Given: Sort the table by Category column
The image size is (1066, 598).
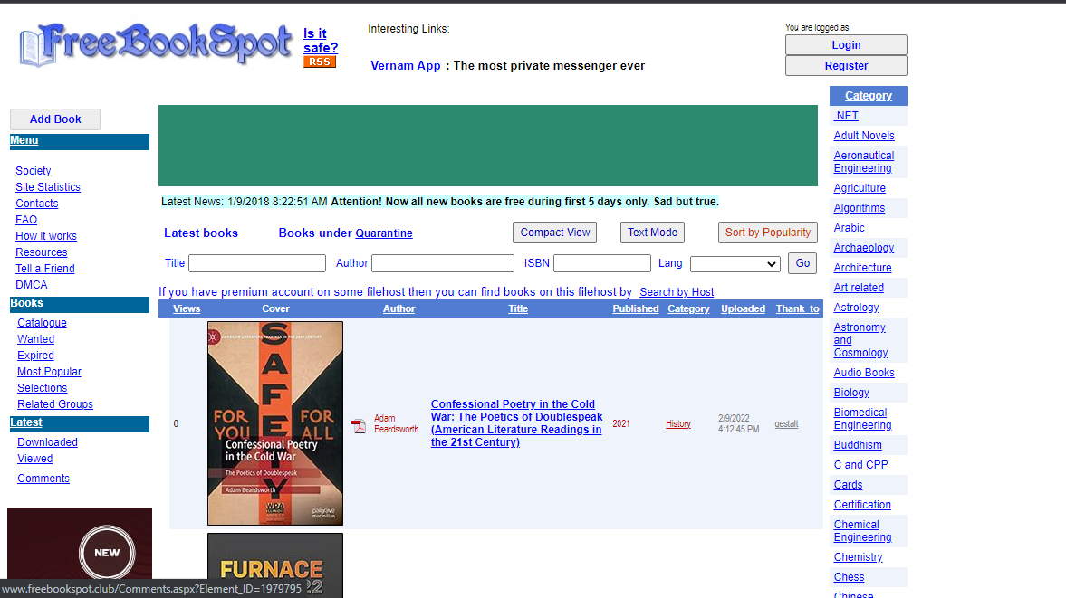Looking at the screenshot, I should [688, 308].
